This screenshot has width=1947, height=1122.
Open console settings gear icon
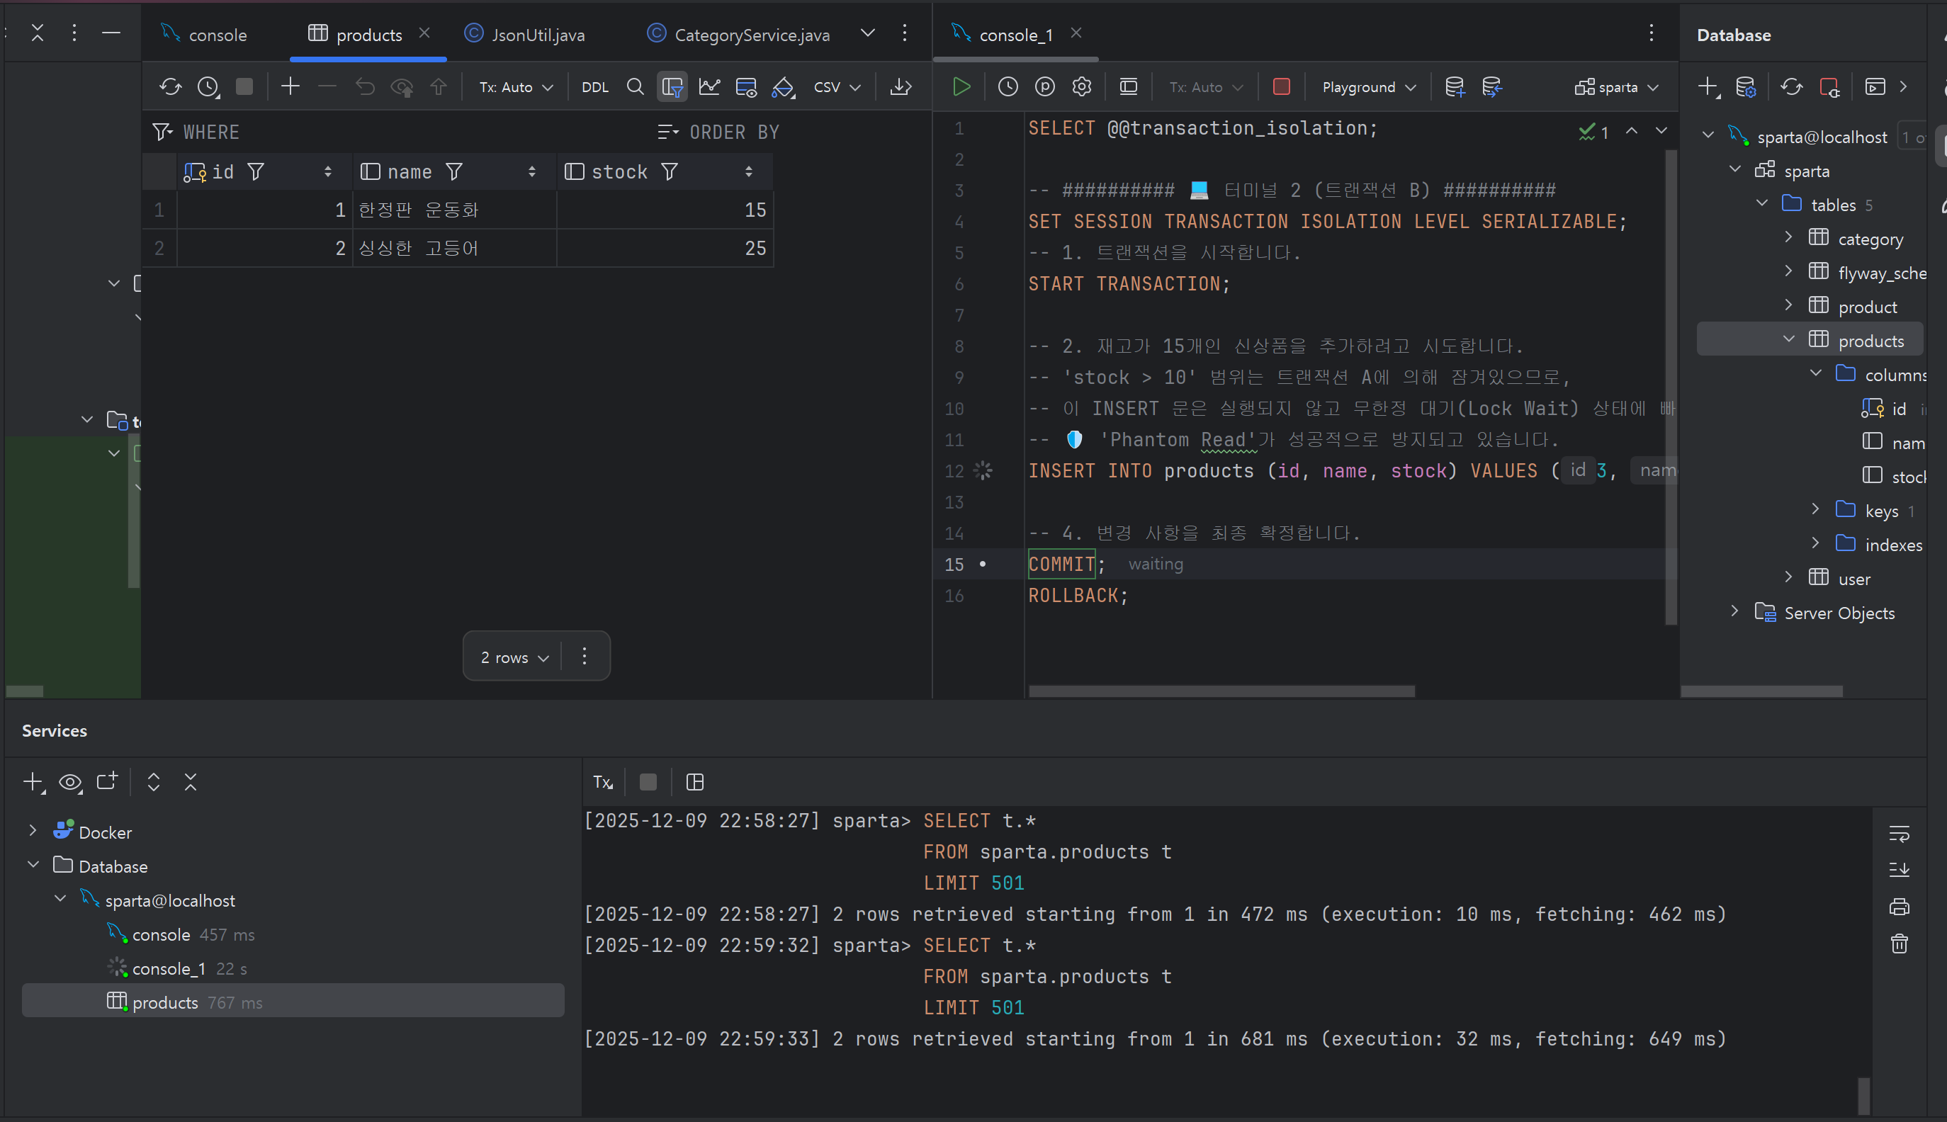1081,86
